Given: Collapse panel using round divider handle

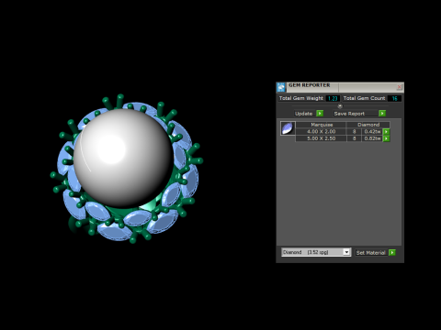Looking at the screenshot, I should point(340,106).
